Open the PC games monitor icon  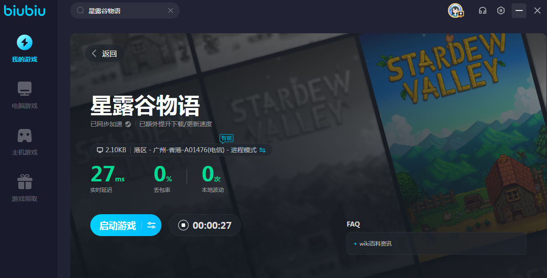click(25, 89)
